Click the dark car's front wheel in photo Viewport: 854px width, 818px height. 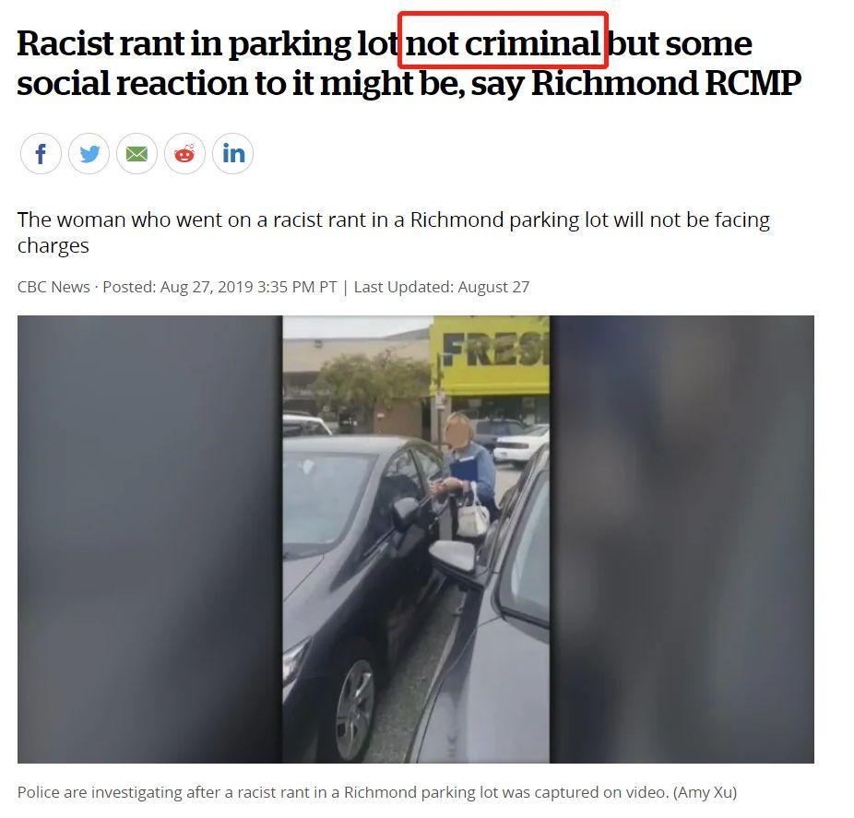pyautogui.click(x=354, y=709)
